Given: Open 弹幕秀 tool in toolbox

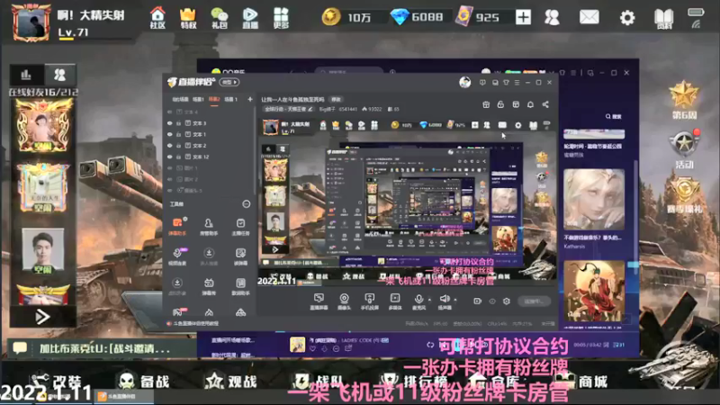Looking at the screenshot, I should coord(209,286).
